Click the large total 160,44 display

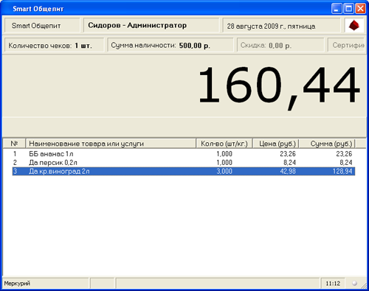[279, 85]
